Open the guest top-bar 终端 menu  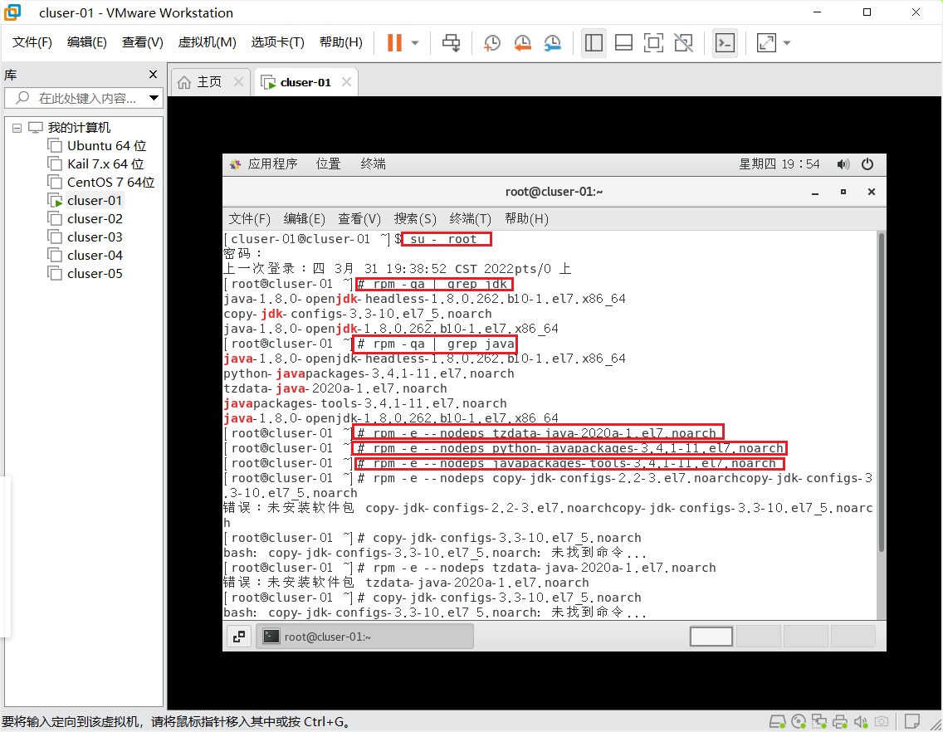(373, 163)
